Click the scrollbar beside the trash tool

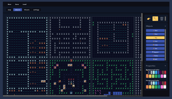click(165, 19)
